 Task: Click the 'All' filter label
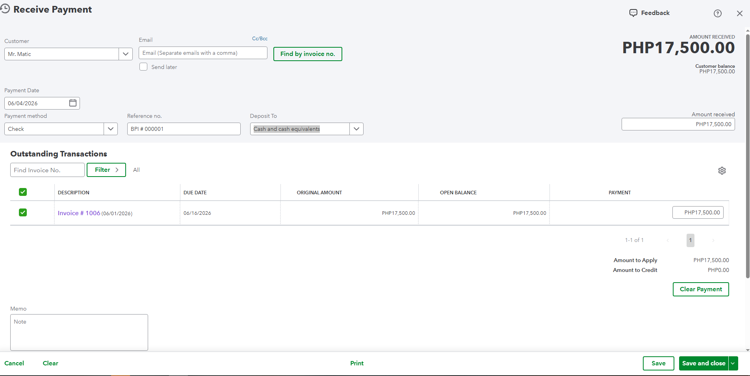coord(136,170)
